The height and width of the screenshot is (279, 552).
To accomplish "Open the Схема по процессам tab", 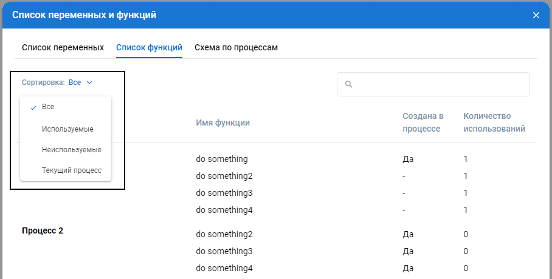I will 236,47.
